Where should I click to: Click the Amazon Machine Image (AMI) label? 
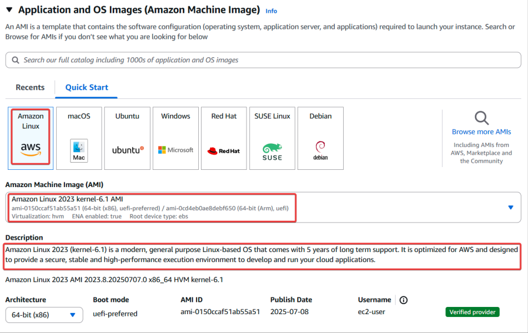point(54,184)
